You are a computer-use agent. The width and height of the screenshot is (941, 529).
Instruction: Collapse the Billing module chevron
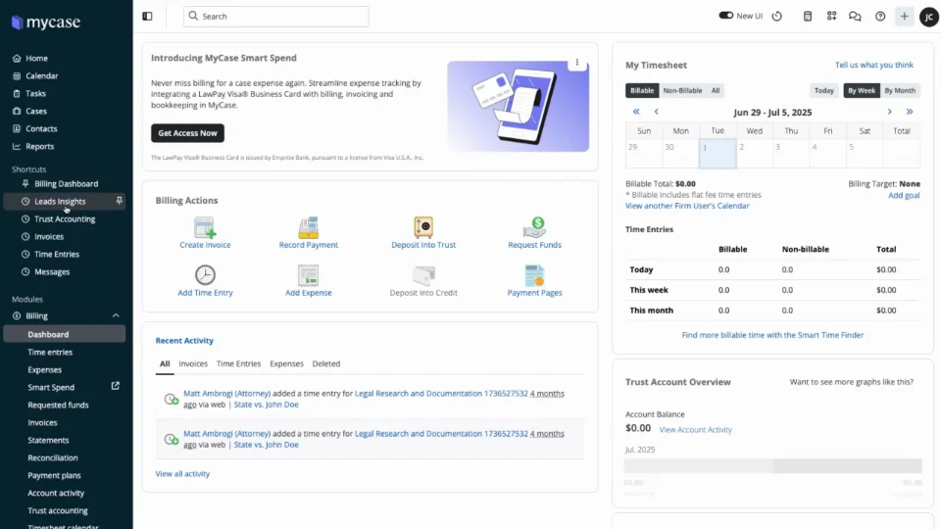[x=116, y=315]
